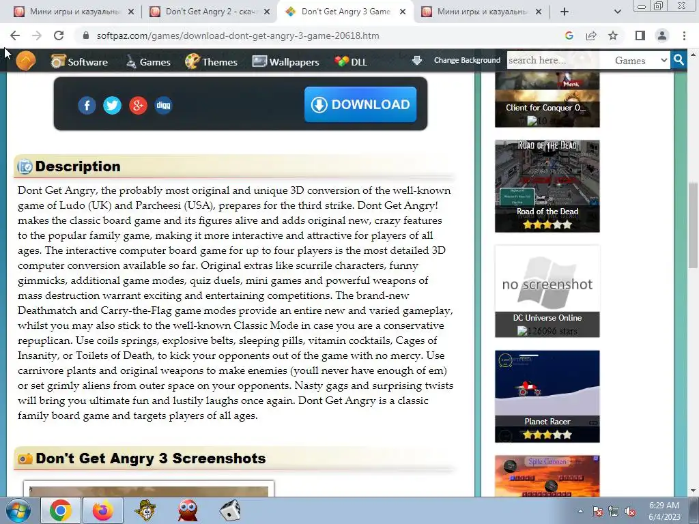The height and width of the screenshot is (524, 699).
Task: Click the share page icon
Action: click(x=591, y=35)
